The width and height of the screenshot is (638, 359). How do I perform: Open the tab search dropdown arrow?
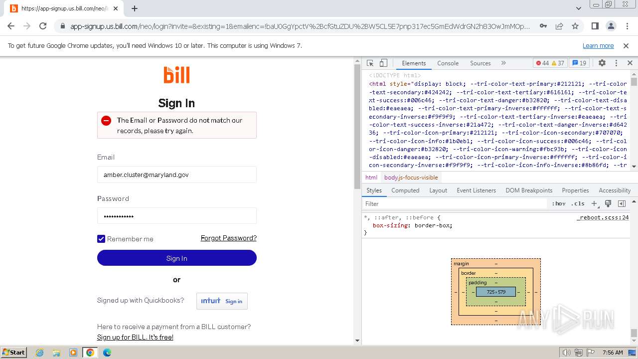[579, 8]
